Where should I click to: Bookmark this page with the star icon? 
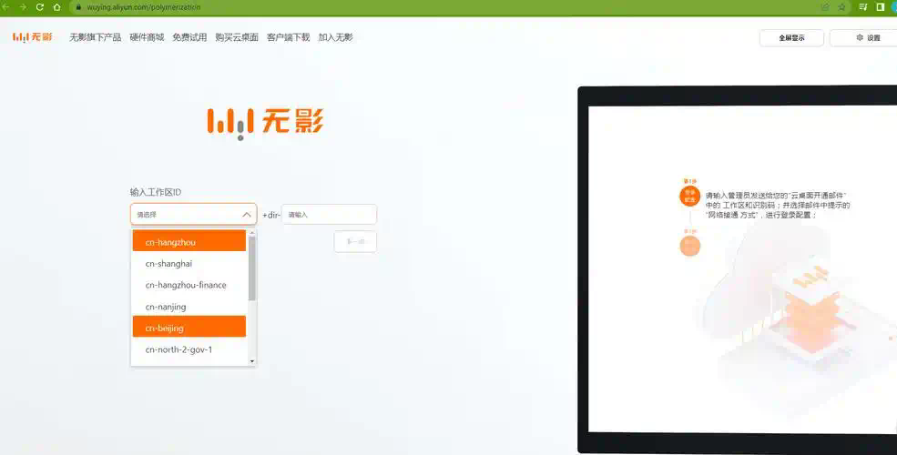coord(841,7)
